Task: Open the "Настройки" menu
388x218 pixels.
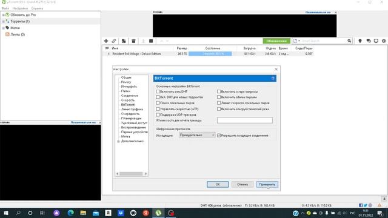Action: click(20, 8)
